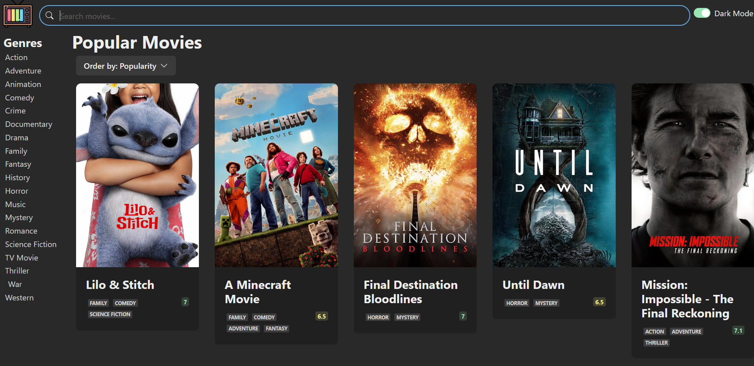Viewport: 754px width, 366px height.
Task: Click the Lilo & Stitch title
Action: click(120, 285)
